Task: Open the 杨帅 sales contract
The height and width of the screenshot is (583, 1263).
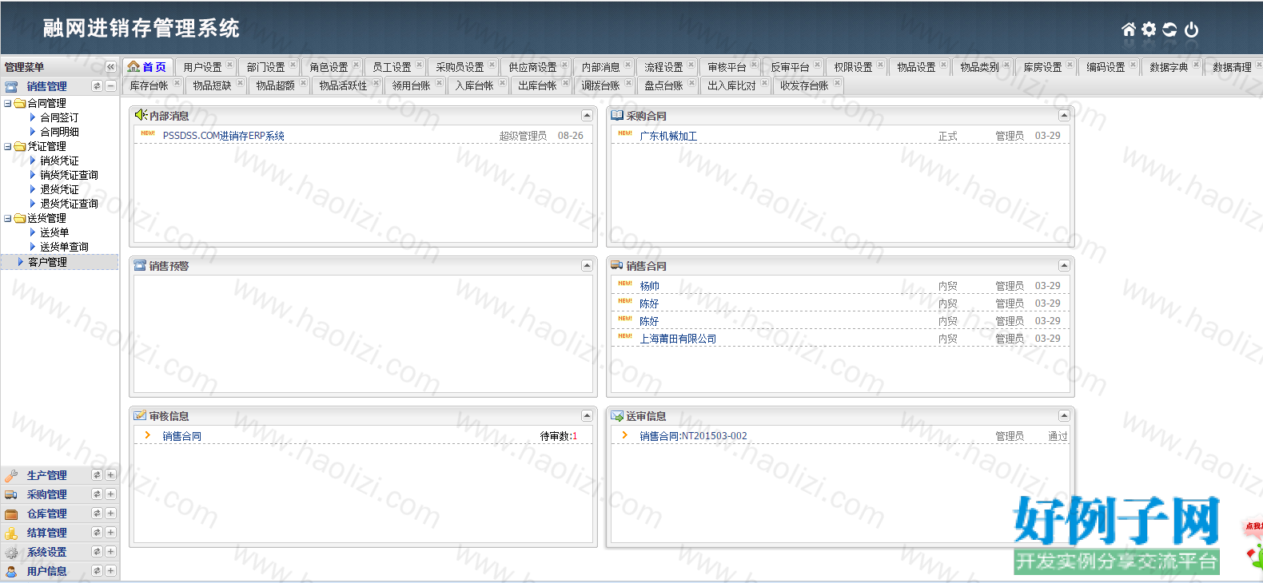Action: pos(649,286)
